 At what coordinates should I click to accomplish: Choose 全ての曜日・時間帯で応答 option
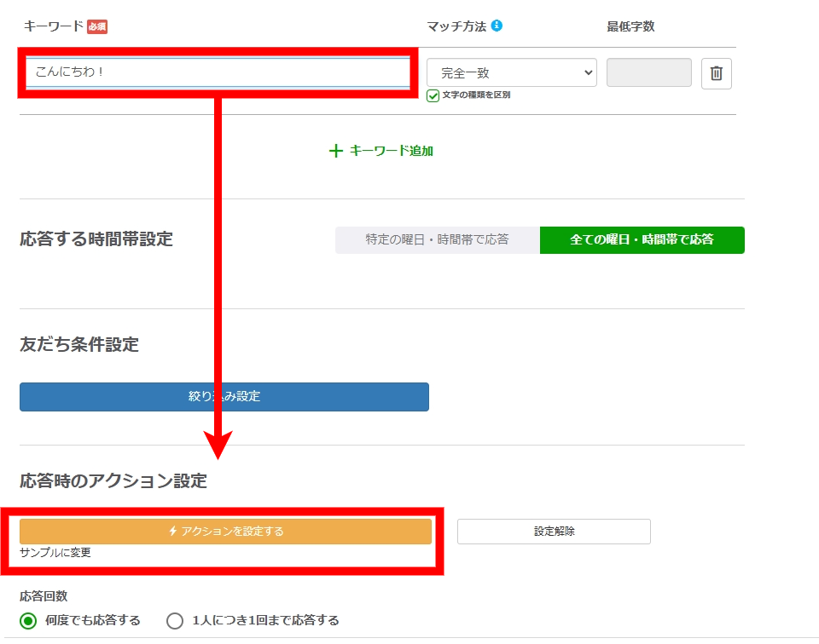tap(642, 240)
